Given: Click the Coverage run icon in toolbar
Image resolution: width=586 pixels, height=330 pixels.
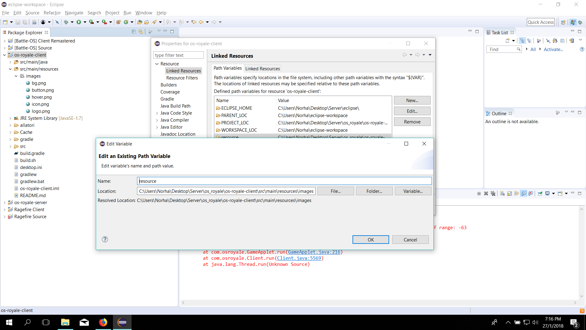Looking at the screenshot, I should coord(91,22).
